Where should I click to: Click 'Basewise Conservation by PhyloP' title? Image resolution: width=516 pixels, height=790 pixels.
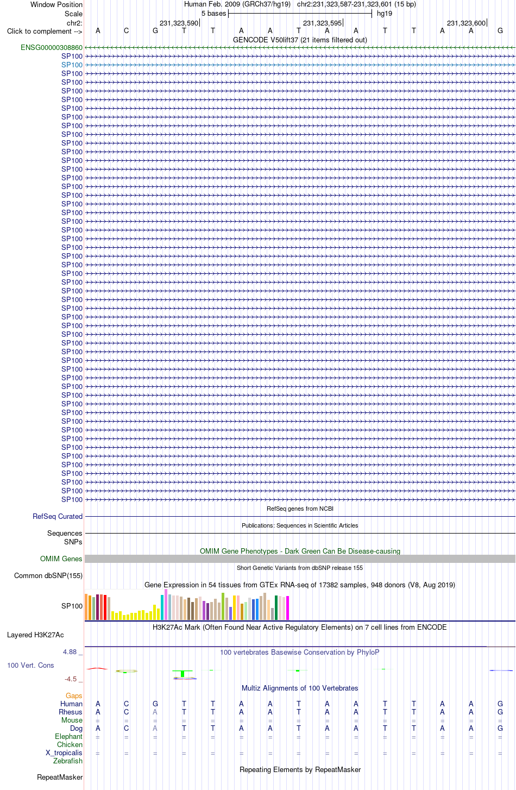[x=300, y=653]
